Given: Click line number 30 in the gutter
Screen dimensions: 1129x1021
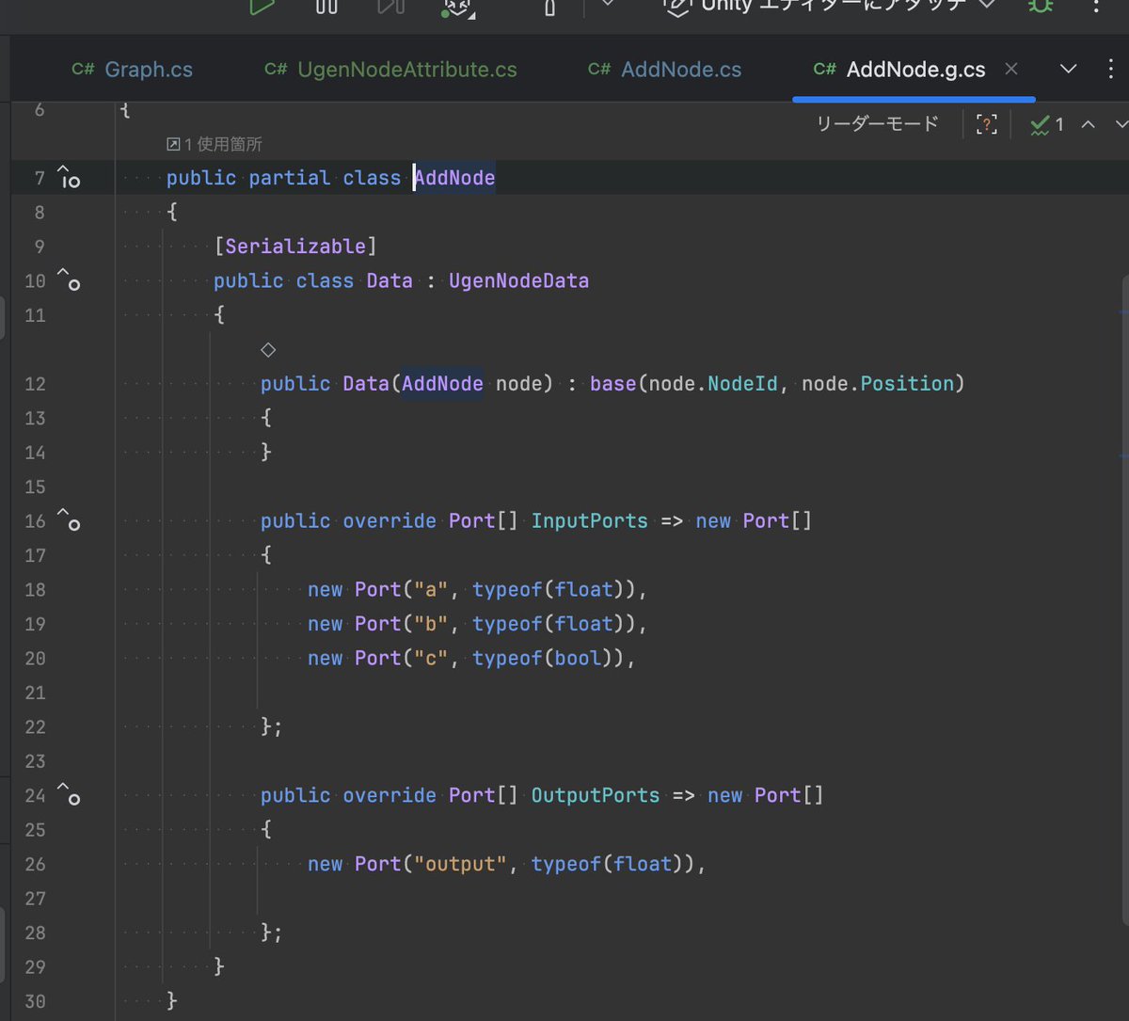Looking at the screenshot, I should coord(35,1001).
